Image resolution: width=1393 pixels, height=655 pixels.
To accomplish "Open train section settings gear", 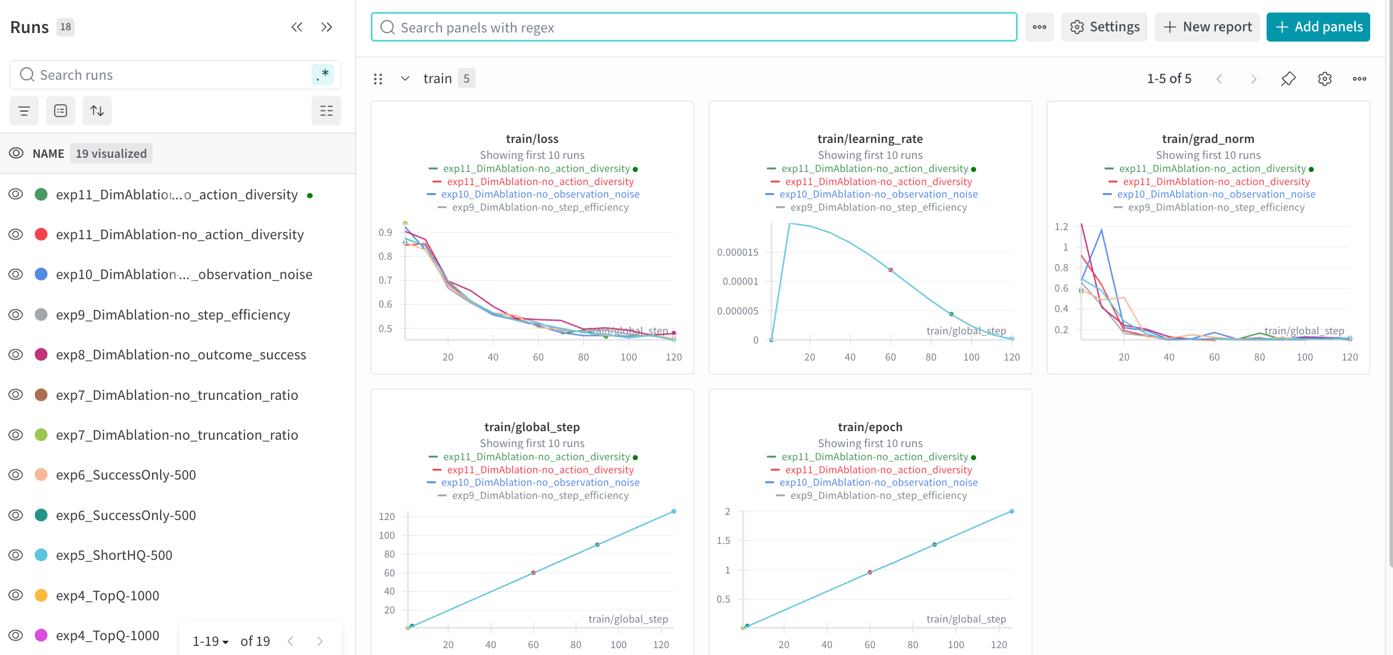I will (x=1325, y=79).
